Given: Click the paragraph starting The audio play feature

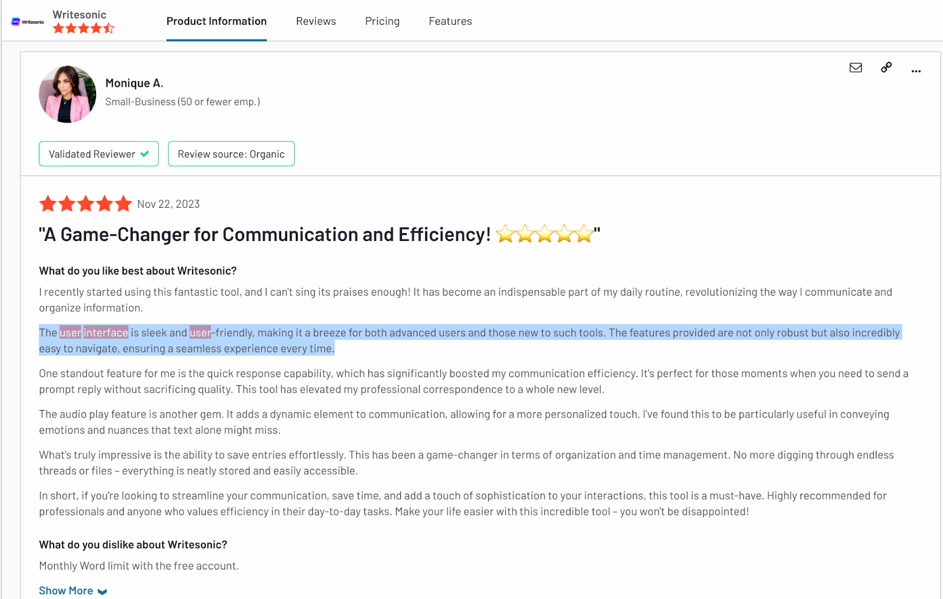Looking at the screenshot, I should (x=464, y=422).
